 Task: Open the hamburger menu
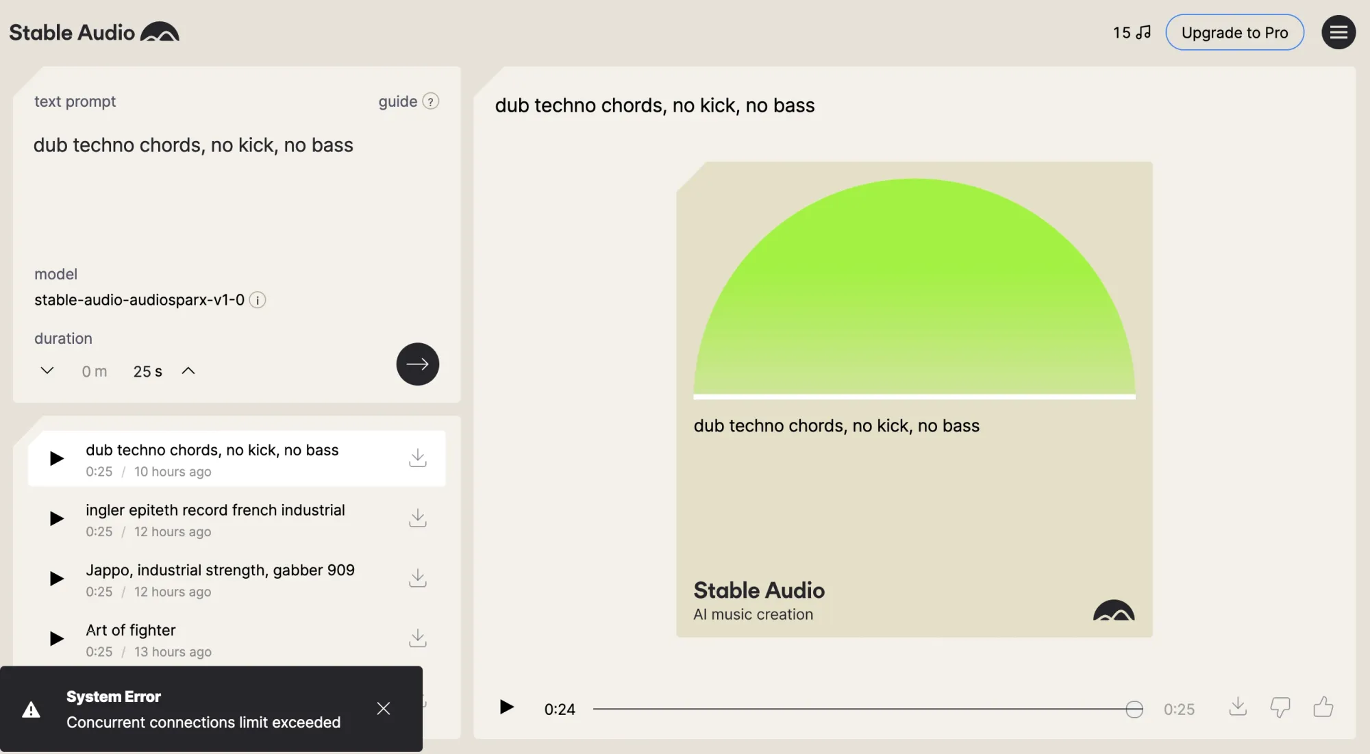tap(1338, 32)
